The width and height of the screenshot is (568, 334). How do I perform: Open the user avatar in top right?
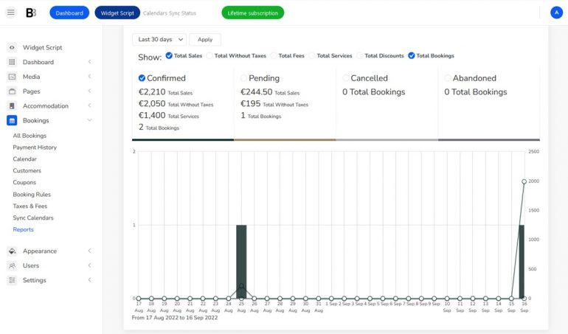click(556, 13)
